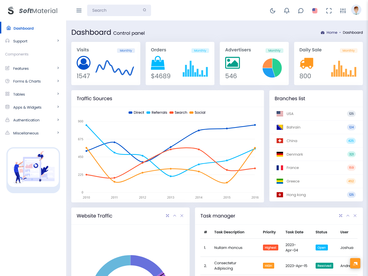This screenshot has width=368, height=276.
Task: Click the Resolved status badge
Action: click(x=324, y=266)
